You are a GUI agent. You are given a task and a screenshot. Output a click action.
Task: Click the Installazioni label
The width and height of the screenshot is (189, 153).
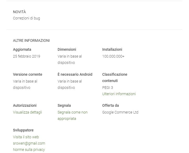click(x=112, y=49)
